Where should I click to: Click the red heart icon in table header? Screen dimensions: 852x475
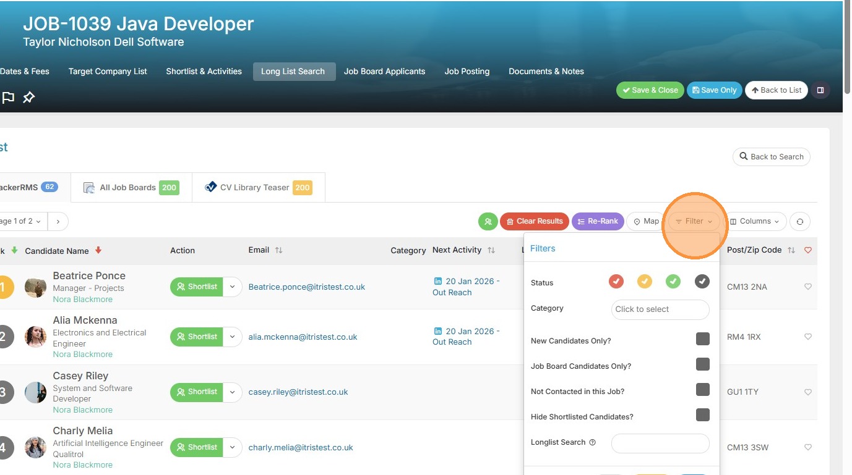pyautogui.click(x=807, y=250)
